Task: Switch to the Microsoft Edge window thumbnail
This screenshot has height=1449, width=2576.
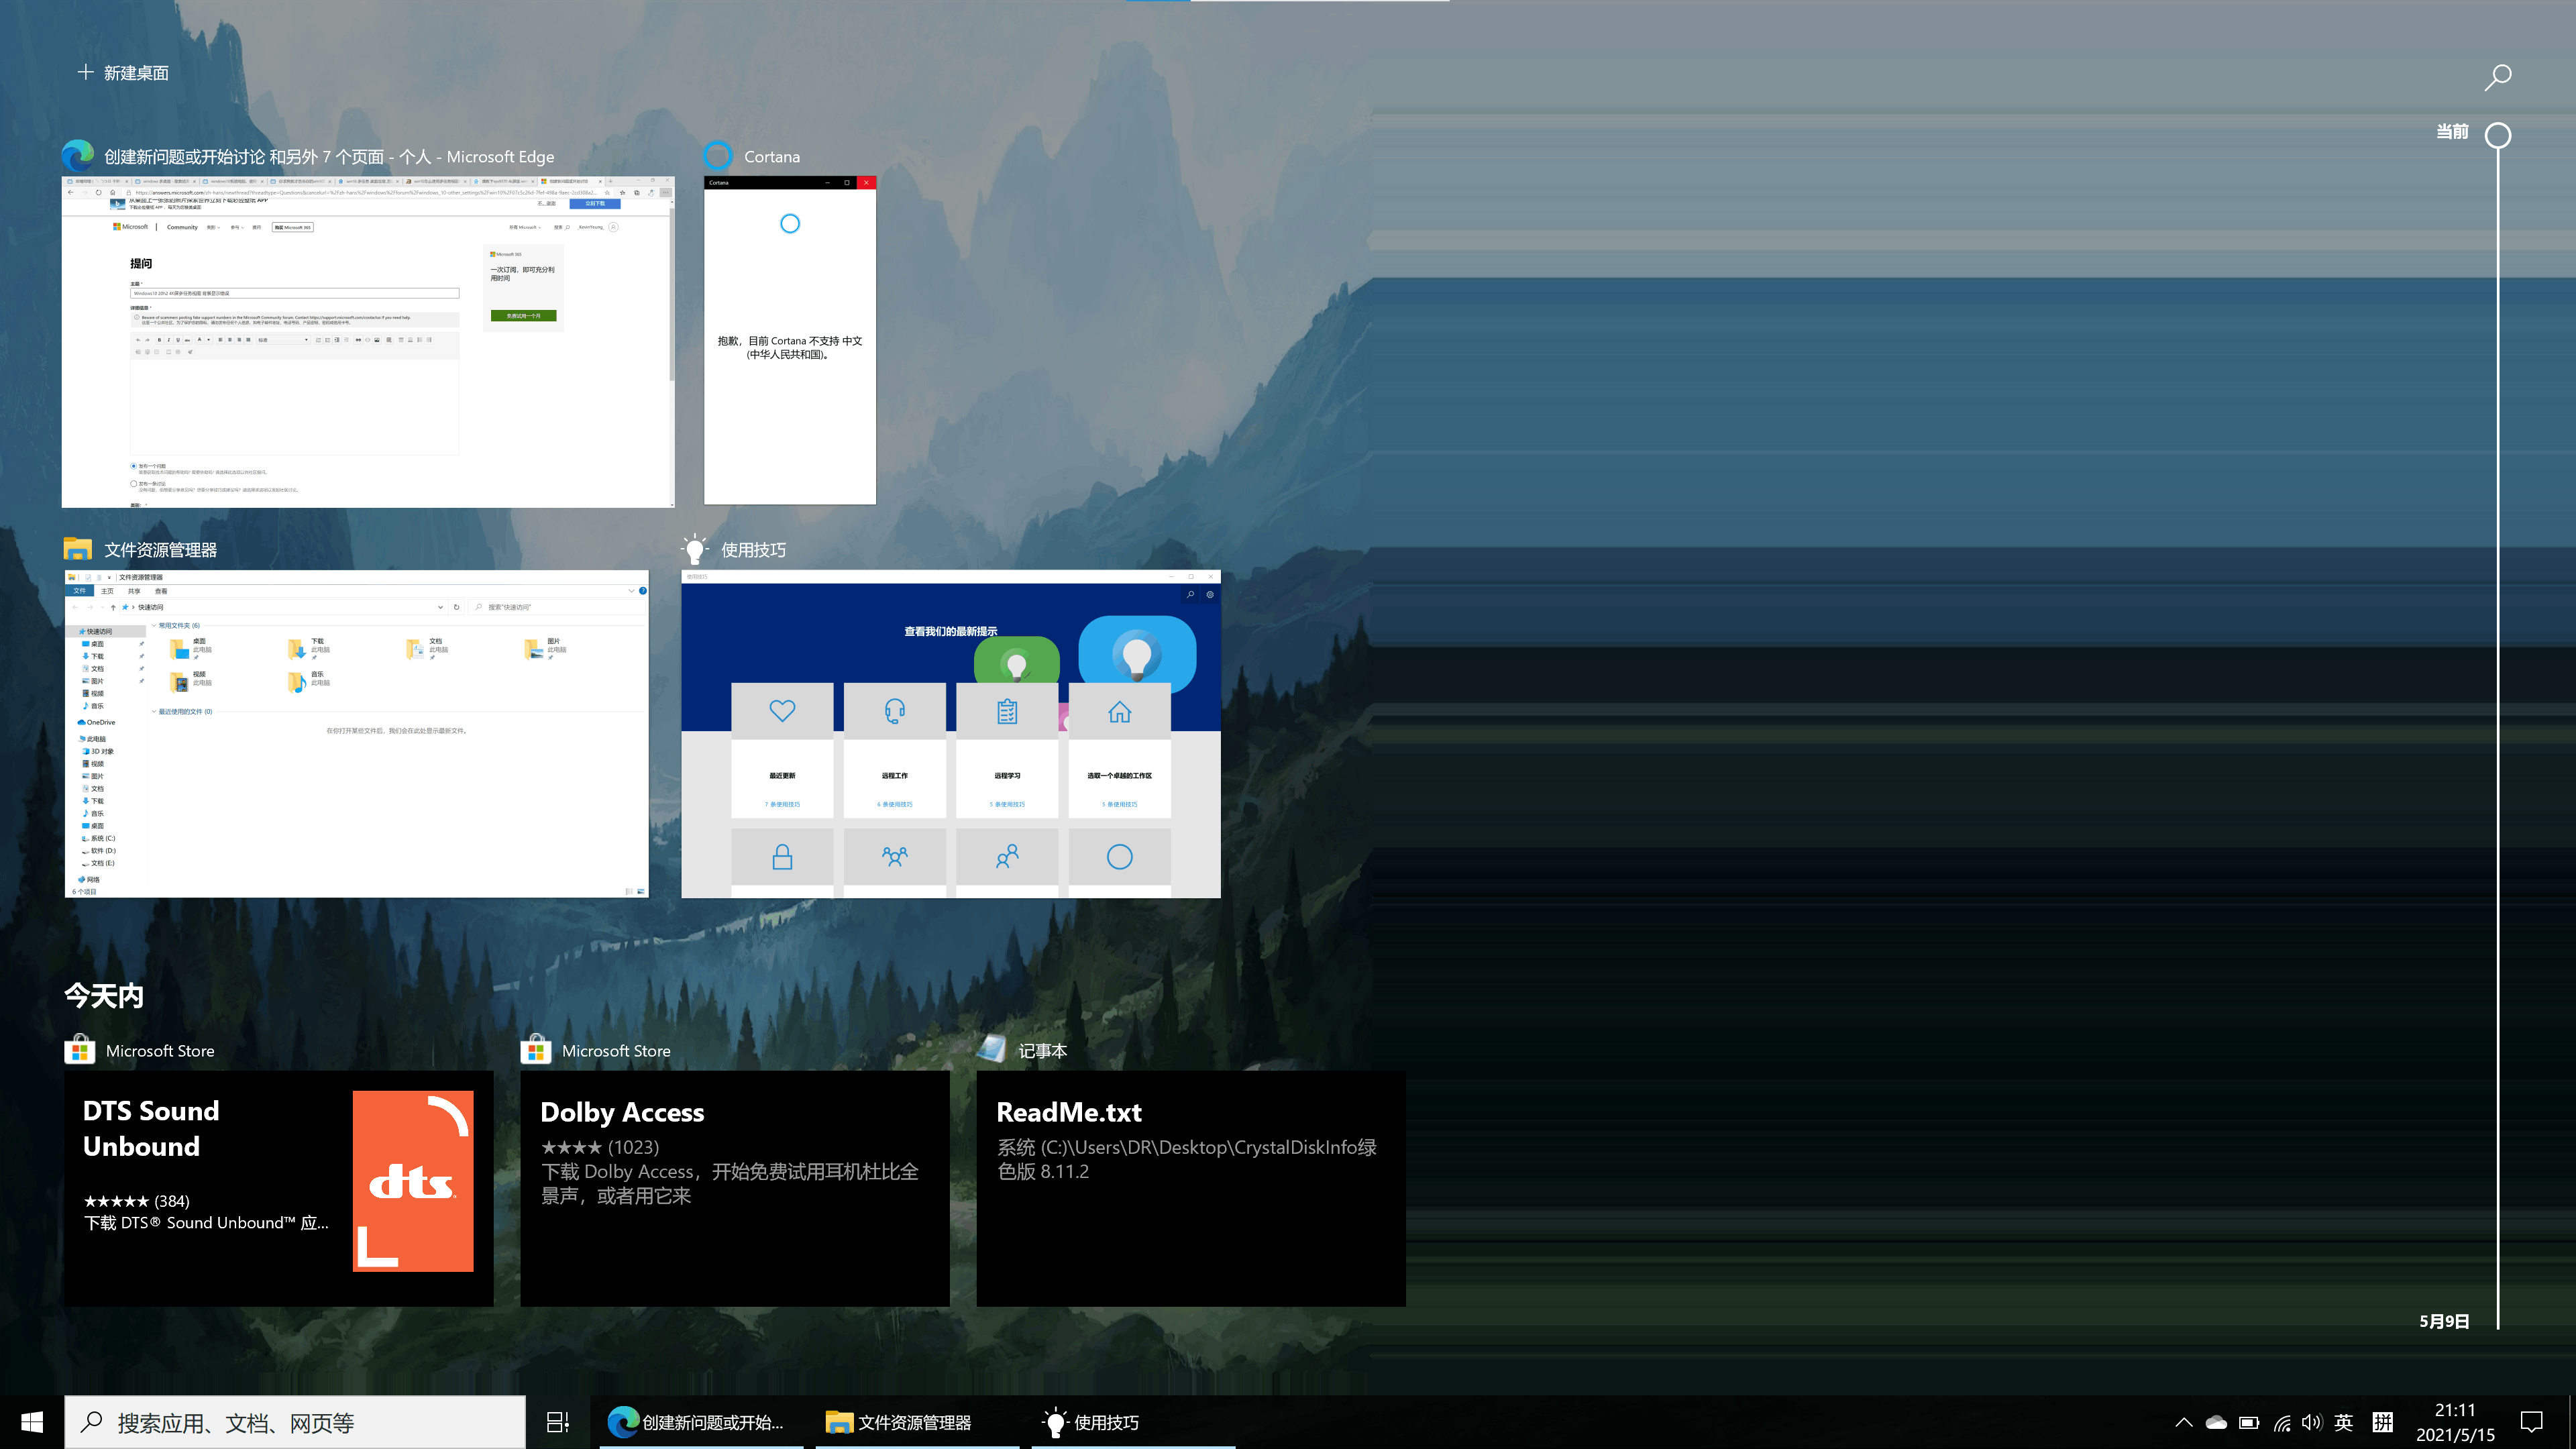Action: (368, 342)
